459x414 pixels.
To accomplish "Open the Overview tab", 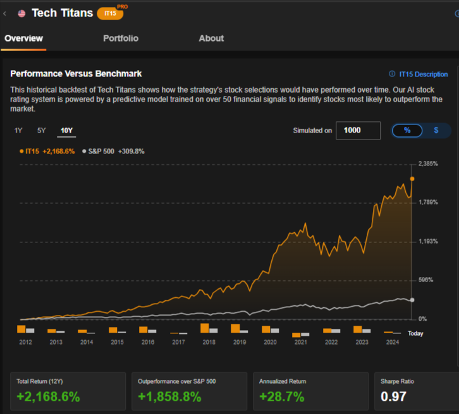I will [x=23, y=38].
